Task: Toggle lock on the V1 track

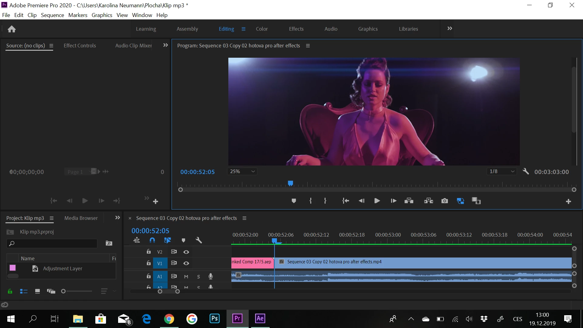Action: point(148,263)
